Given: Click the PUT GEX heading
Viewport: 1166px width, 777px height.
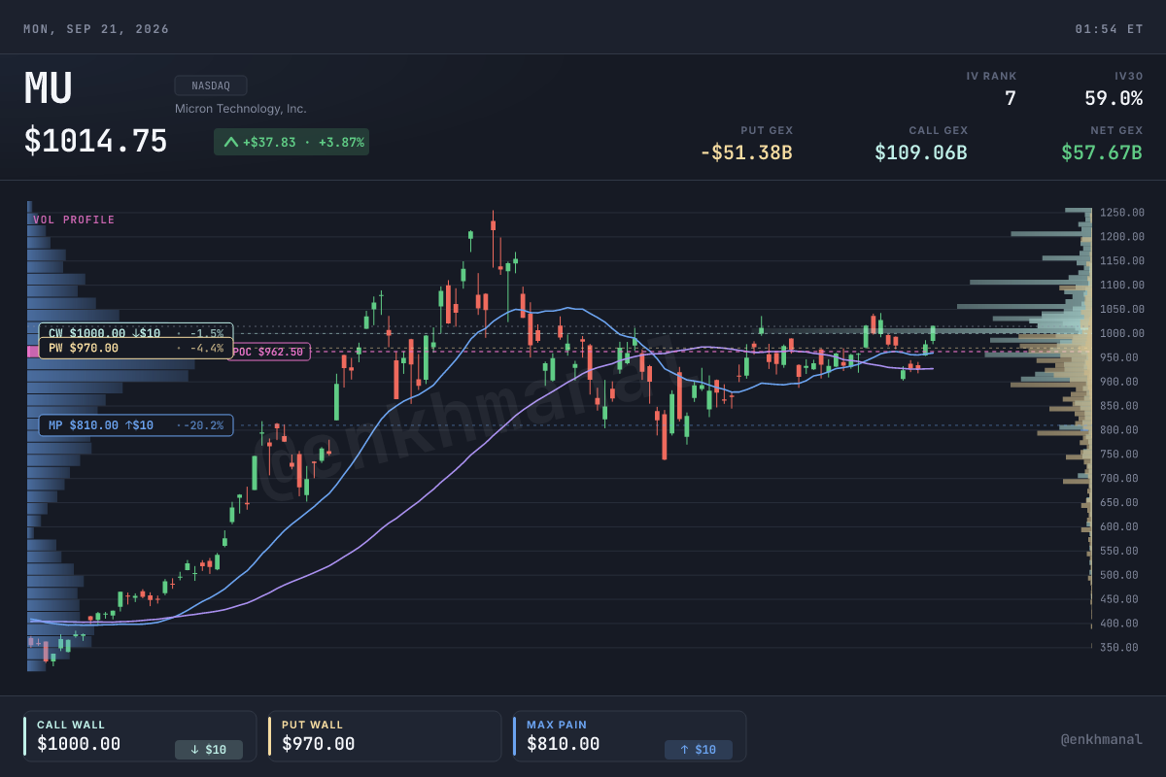Looking at the screenshot, I should [767, 130].
